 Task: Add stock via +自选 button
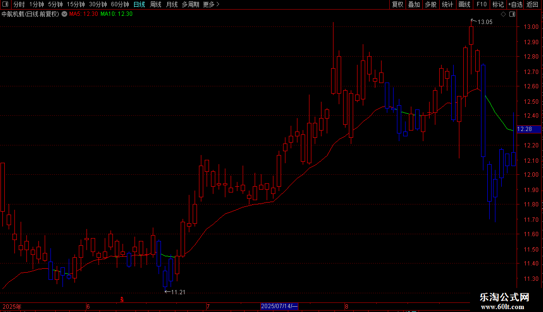coord(515,4)
